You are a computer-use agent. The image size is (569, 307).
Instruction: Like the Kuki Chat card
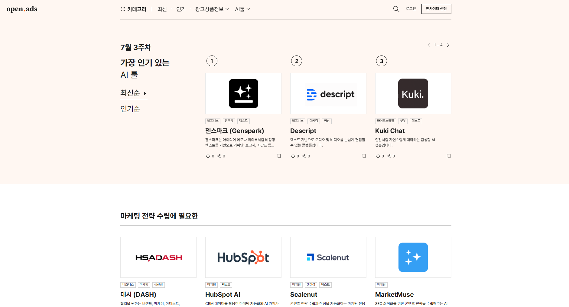[378, 156]
